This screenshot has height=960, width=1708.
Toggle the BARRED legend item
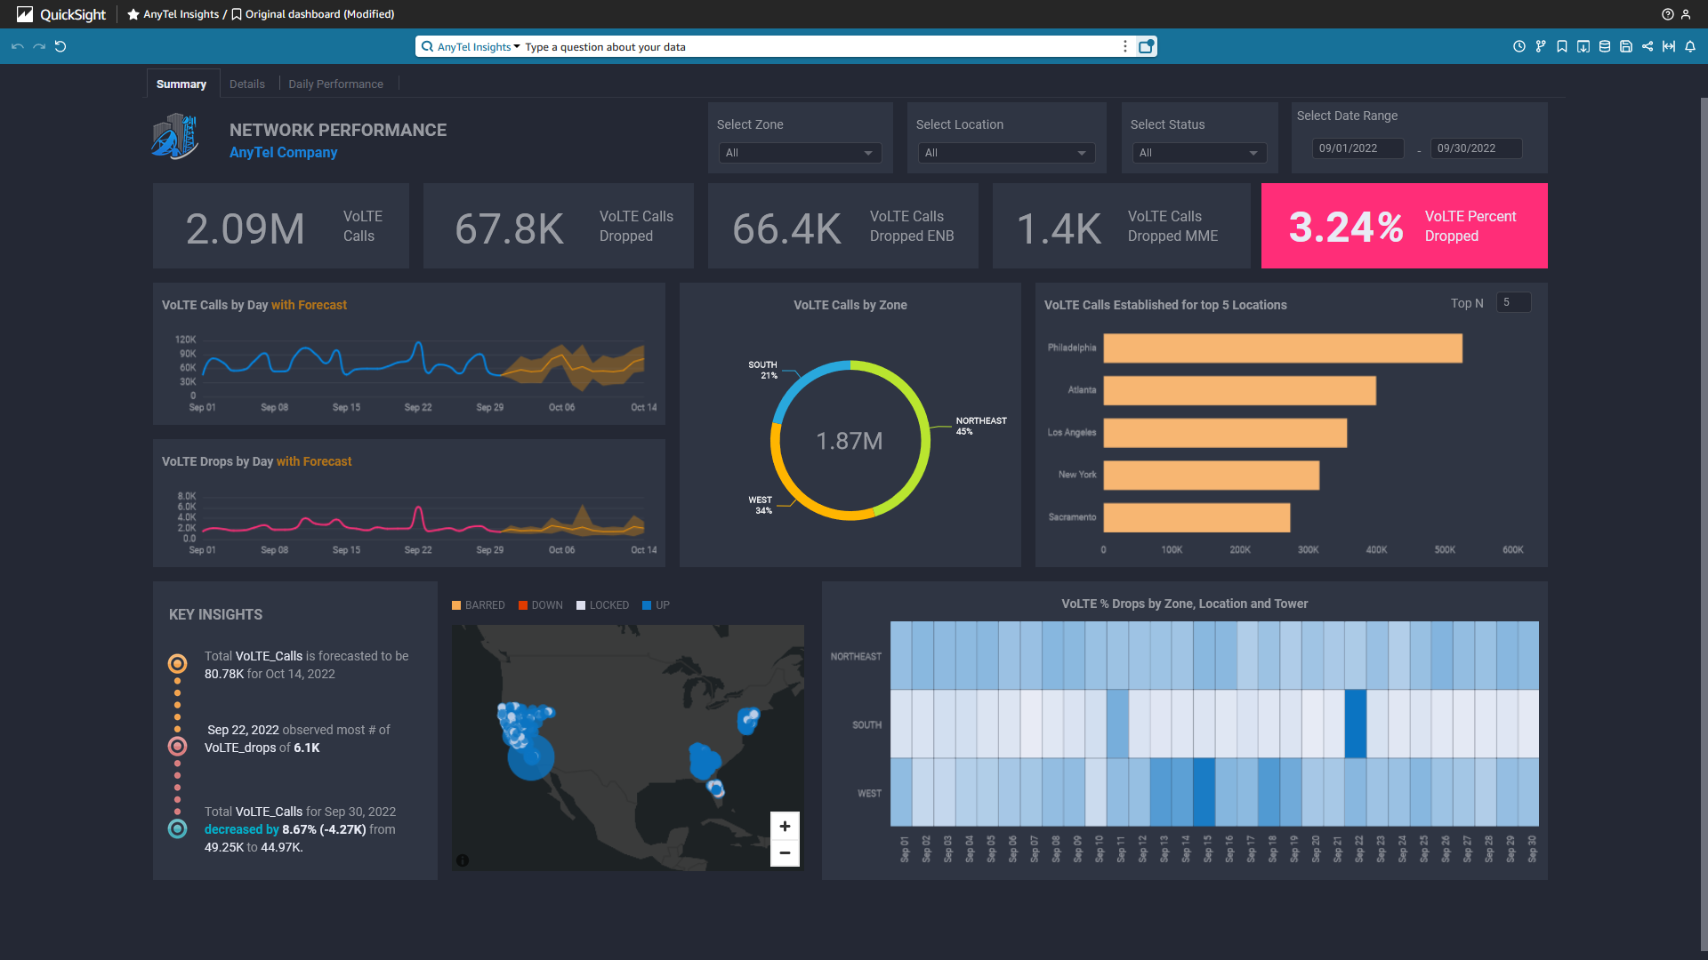coord(479,605)
